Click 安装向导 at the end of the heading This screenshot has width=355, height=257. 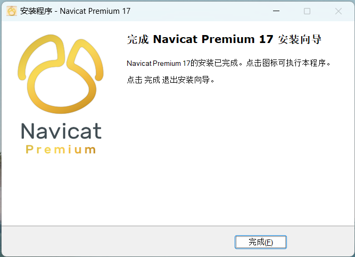click(x=300, y=39)
